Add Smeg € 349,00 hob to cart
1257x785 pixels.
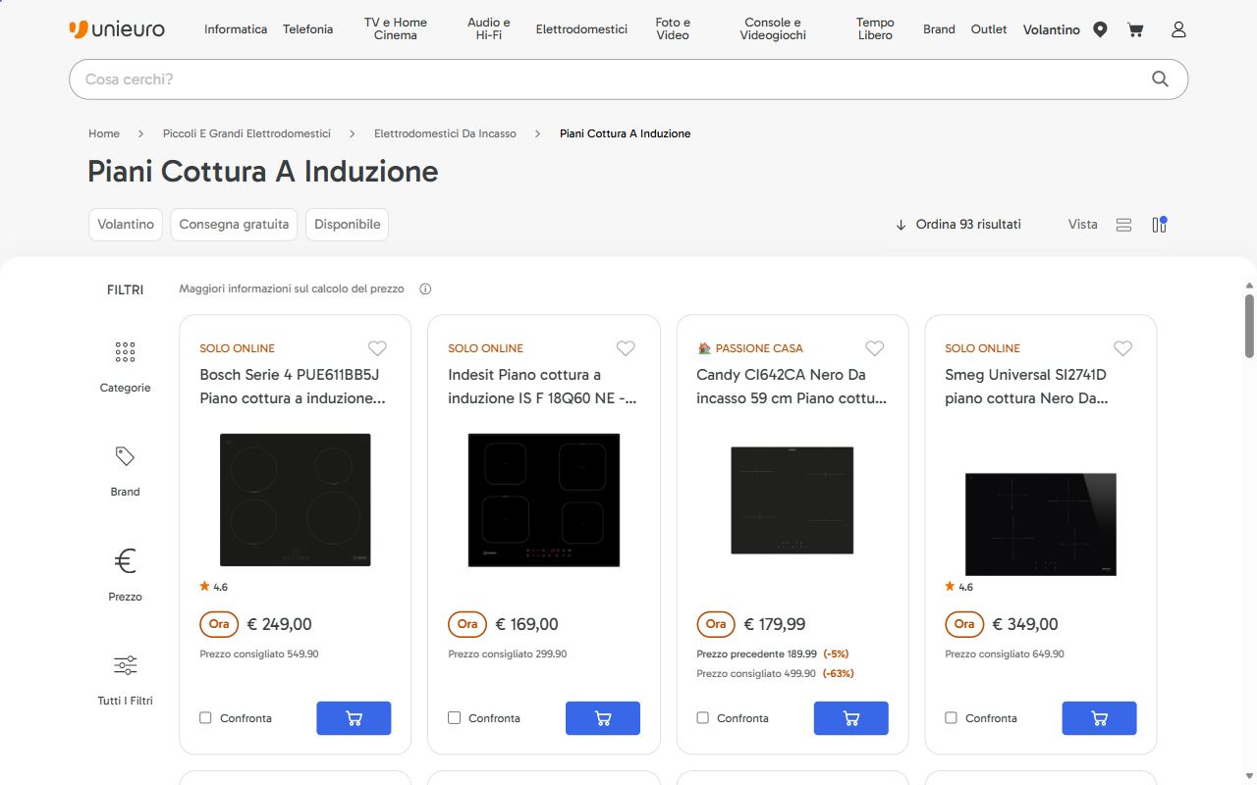coord(1100,718)
